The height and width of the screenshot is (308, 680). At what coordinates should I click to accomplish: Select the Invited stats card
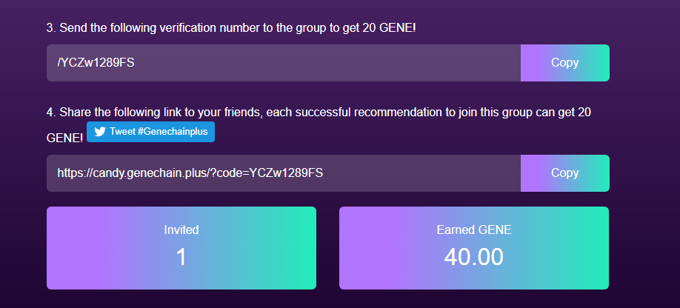coord(181,248)
